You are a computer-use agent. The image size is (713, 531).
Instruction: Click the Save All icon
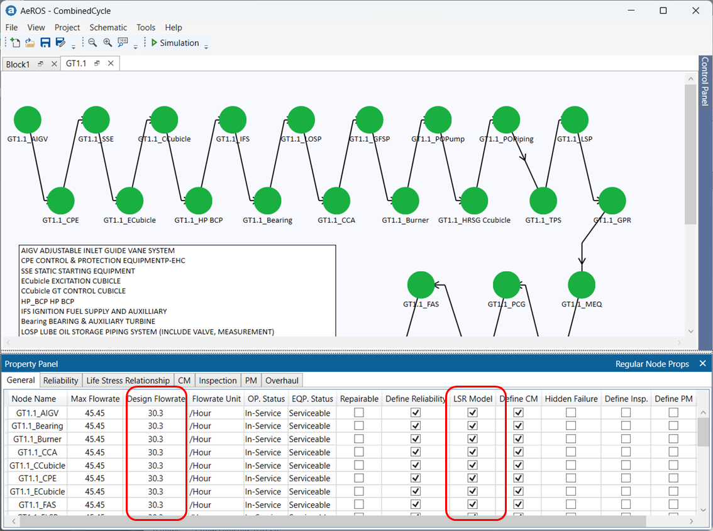click(59, 42)
